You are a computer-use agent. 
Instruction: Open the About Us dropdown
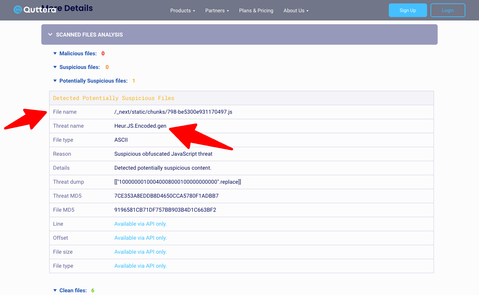click(296, 11)
